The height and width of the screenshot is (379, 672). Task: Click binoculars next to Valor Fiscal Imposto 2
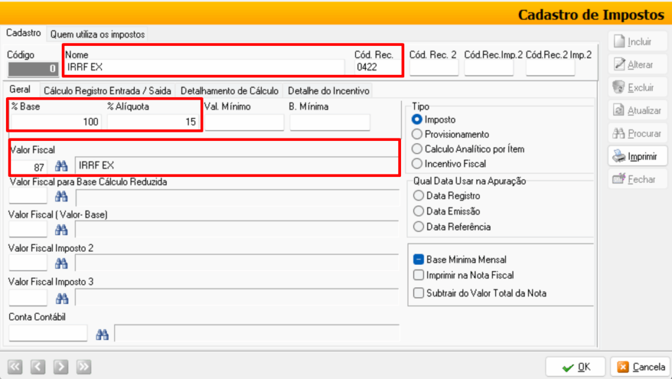pos(61,264)
